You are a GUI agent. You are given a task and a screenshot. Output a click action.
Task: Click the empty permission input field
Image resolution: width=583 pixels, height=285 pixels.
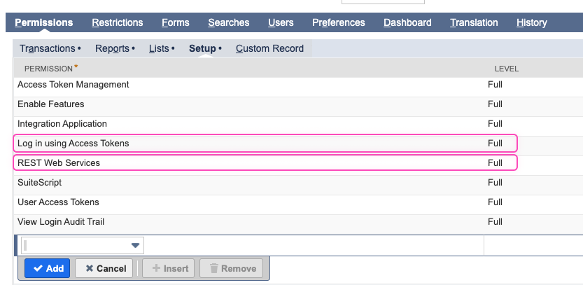pyautogui.click(x=75, y=245)
